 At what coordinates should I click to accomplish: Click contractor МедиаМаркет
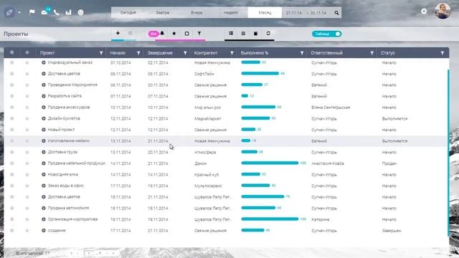(208, 118)
